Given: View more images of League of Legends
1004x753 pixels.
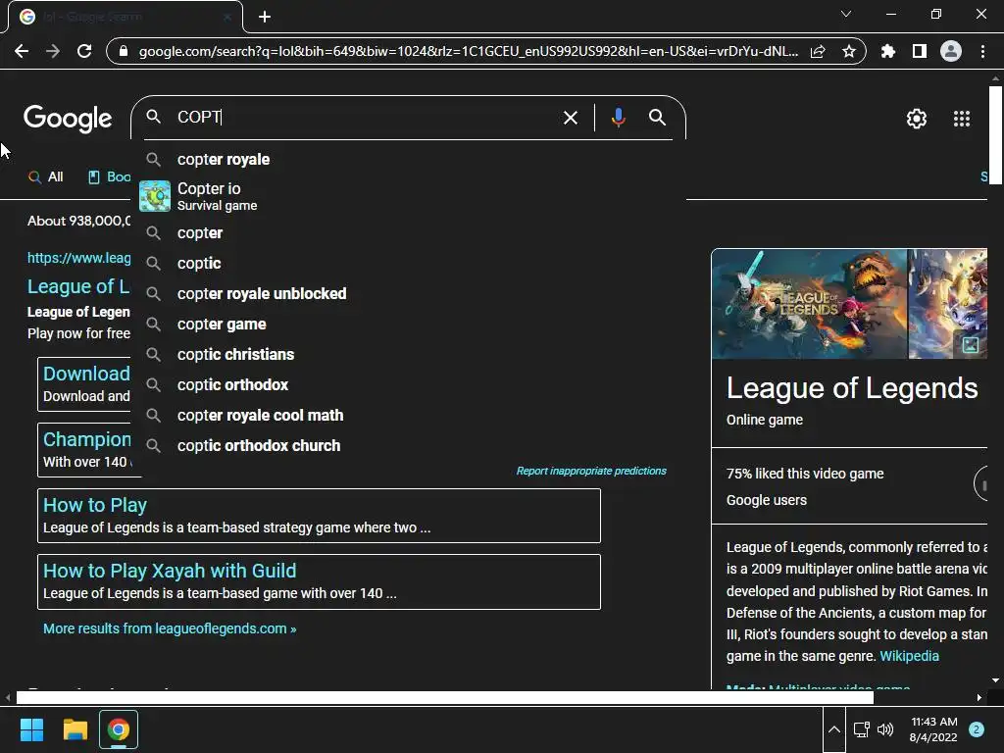Looking at the screenshot, I should pyautogui.click(x=970, y=345).
